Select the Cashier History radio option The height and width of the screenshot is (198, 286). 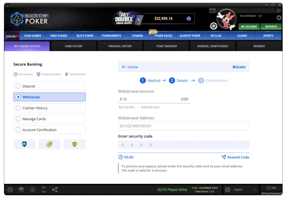18,108
